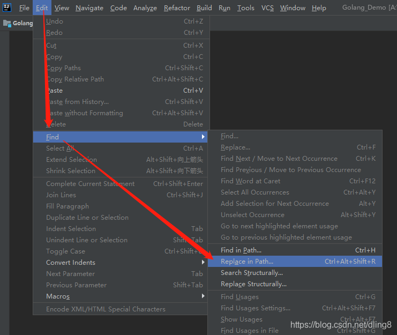Choose Paste from History entry
The image size is (397, 335).
[121, 102]
